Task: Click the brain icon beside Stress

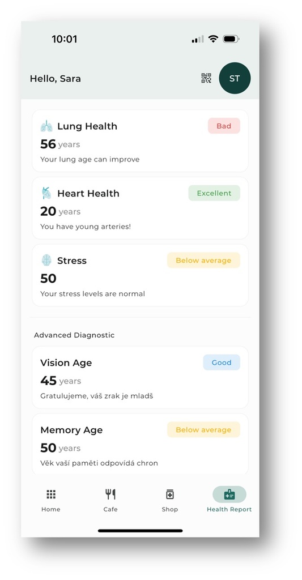Action: click(46, 261)
